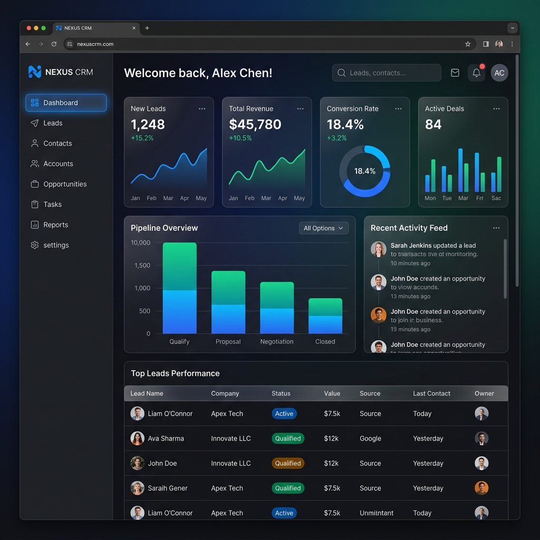Image resolution: width=540 pixels, height=540 pixels.
Task: Open Contacts in the sidebar
Action: tap(66, 143)
